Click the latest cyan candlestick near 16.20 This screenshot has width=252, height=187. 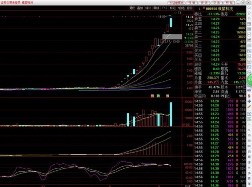pyautogui.click(x=171, y=23)
